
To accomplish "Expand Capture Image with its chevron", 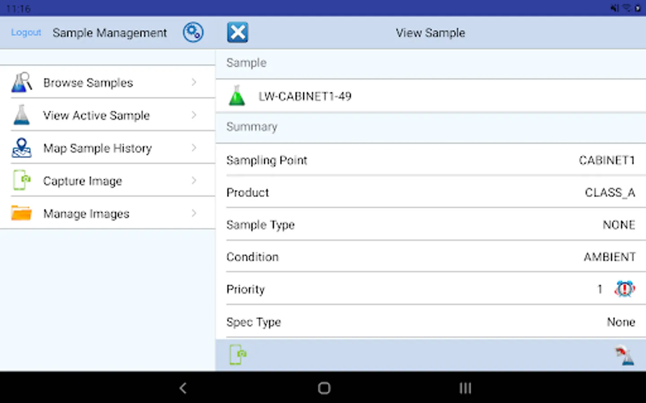I will [193, 180].
